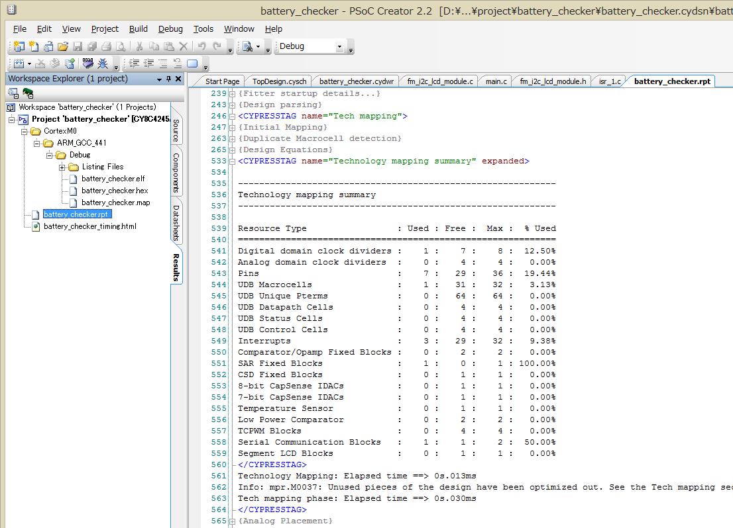Switch to the battery_checker.cydwr tab
This screenshot has width=733, height=528.
pos(357,81)
